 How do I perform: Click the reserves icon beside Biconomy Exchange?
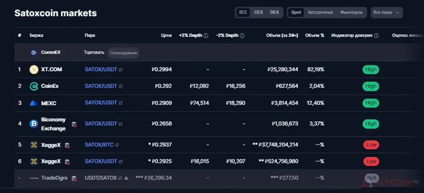coord(74,124)
